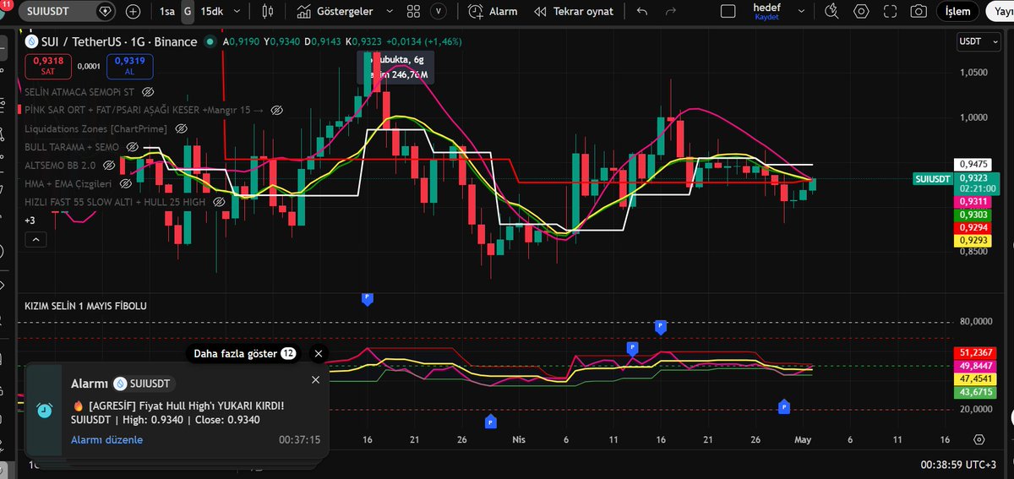Toggle visibility of HIZLI FAST 55 indicator
The width and height of the screenshot is (1014, 479).
click(219, 202)
